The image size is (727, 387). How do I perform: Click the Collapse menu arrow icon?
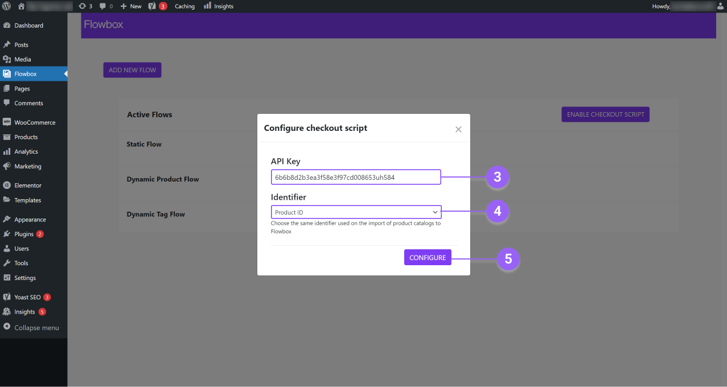[x=7, y=327]
